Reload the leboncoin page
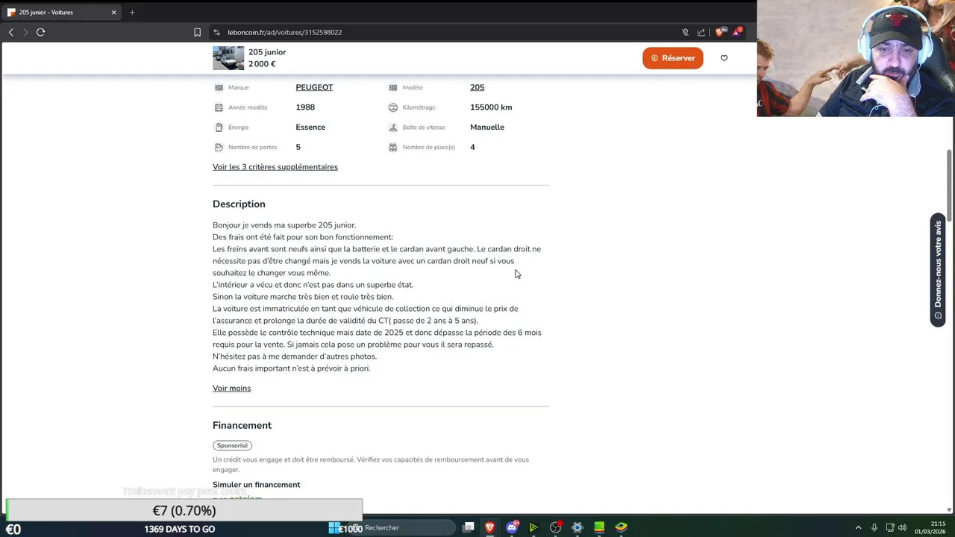The height and width of the screenshot is (537, 955). [x=40, y=32]
